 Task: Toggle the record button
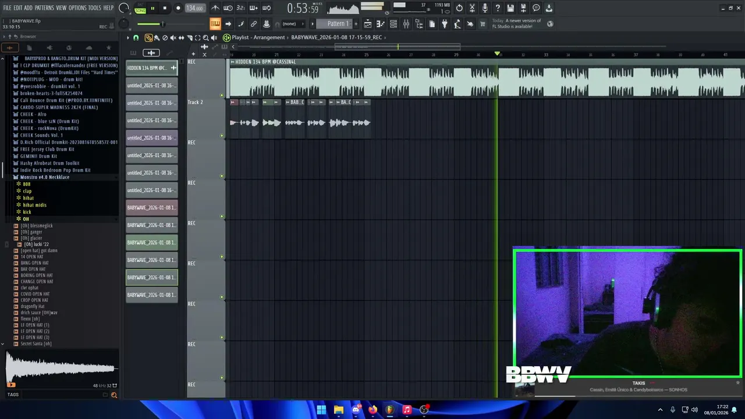coord(178,8)
